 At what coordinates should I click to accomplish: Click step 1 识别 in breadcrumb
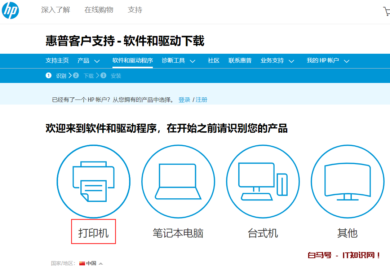coord(61,76)
